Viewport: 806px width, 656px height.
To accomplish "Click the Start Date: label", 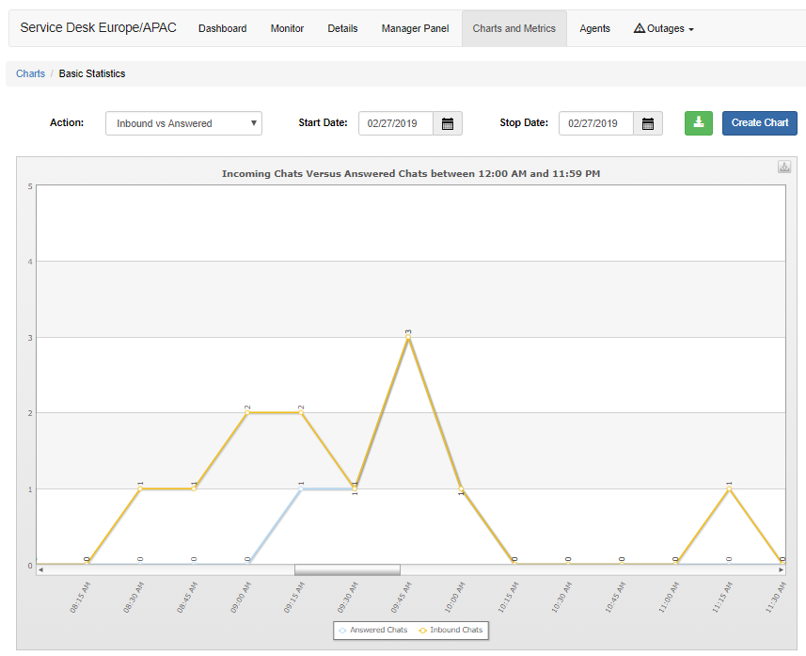I will coord(323,123).
